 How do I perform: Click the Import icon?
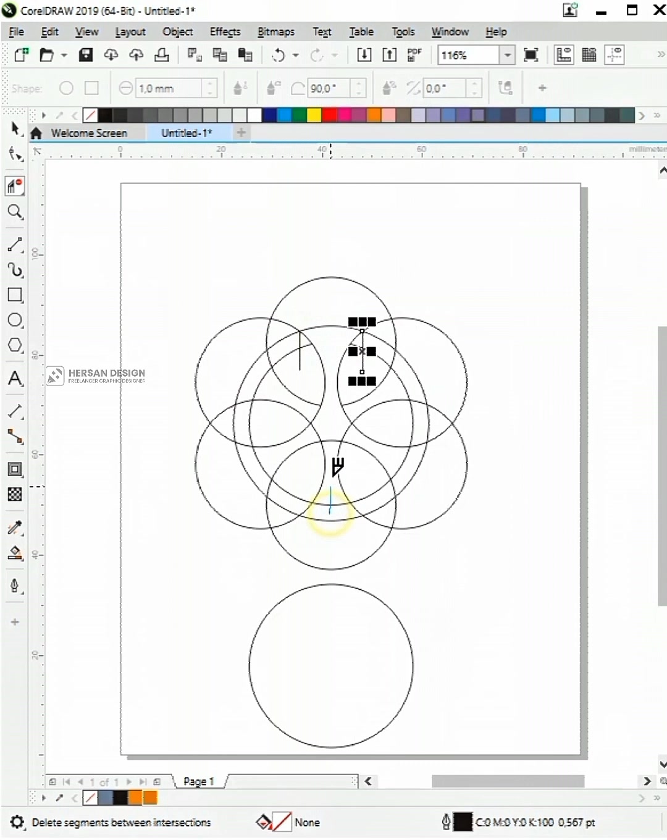pyautogui.click(x=364, y=55)
